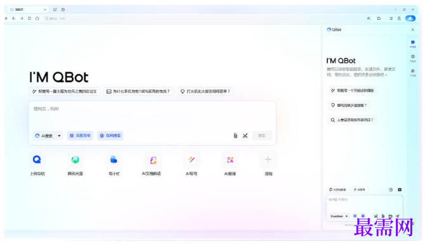
Task: Toggle the 深度思考 deep thinking option
Action: click(x=80, y=136)
